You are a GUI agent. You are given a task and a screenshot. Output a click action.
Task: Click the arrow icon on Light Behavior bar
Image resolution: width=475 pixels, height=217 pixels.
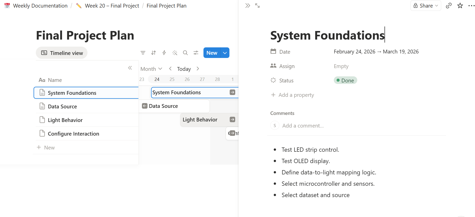[232, 119]
